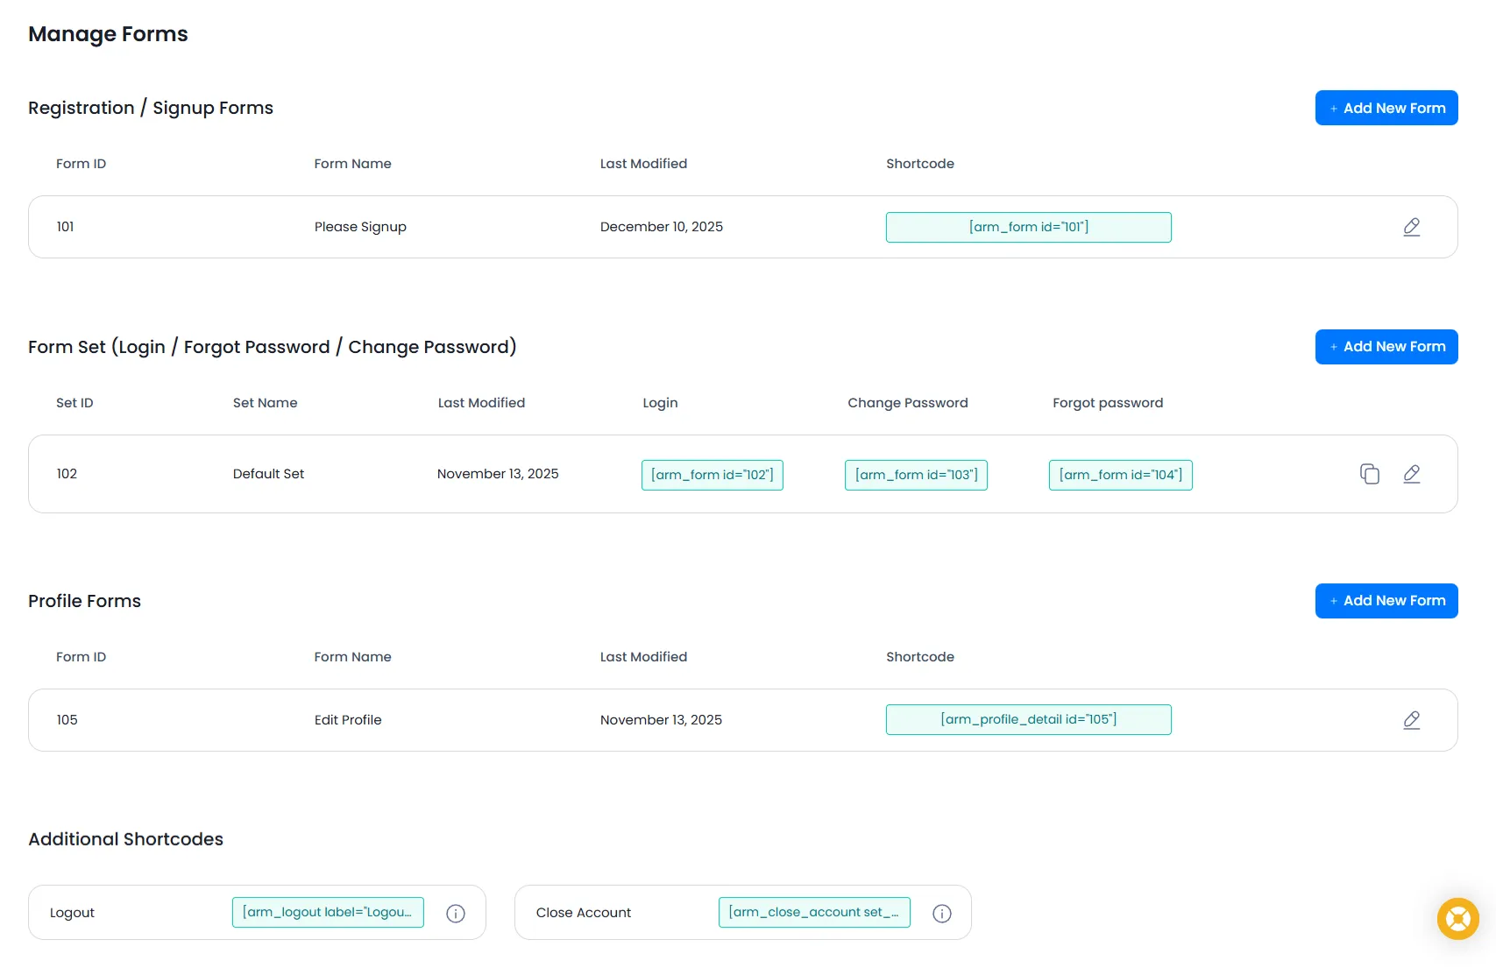Edit the Please Signup registration form
Viewport: 1496px width, 968px height.
(1412, 227)
